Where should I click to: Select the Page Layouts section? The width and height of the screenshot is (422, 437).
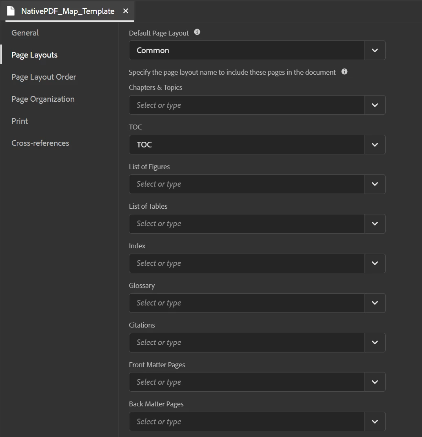pos(34,55)
